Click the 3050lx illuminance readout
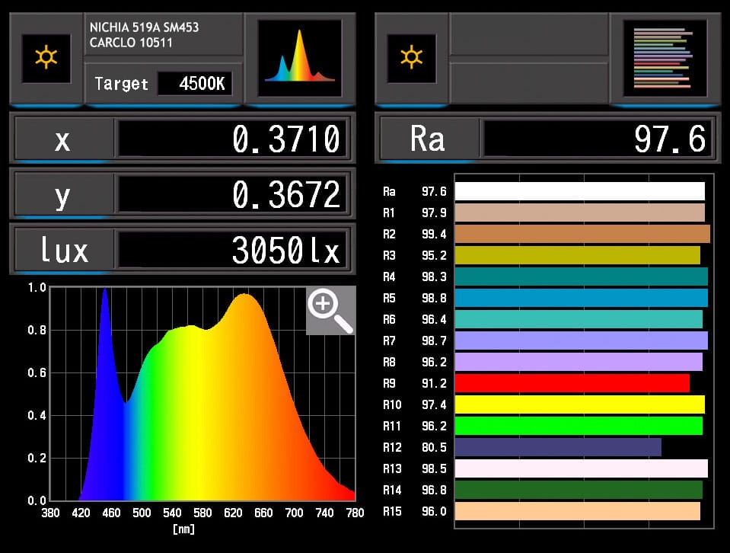Image resolution: width=730 pixels, height=553 pixels. click(x=233, y=250)
